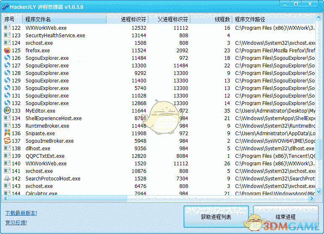
Task: Sort by 序号 column header
Action: click(12, 19)
